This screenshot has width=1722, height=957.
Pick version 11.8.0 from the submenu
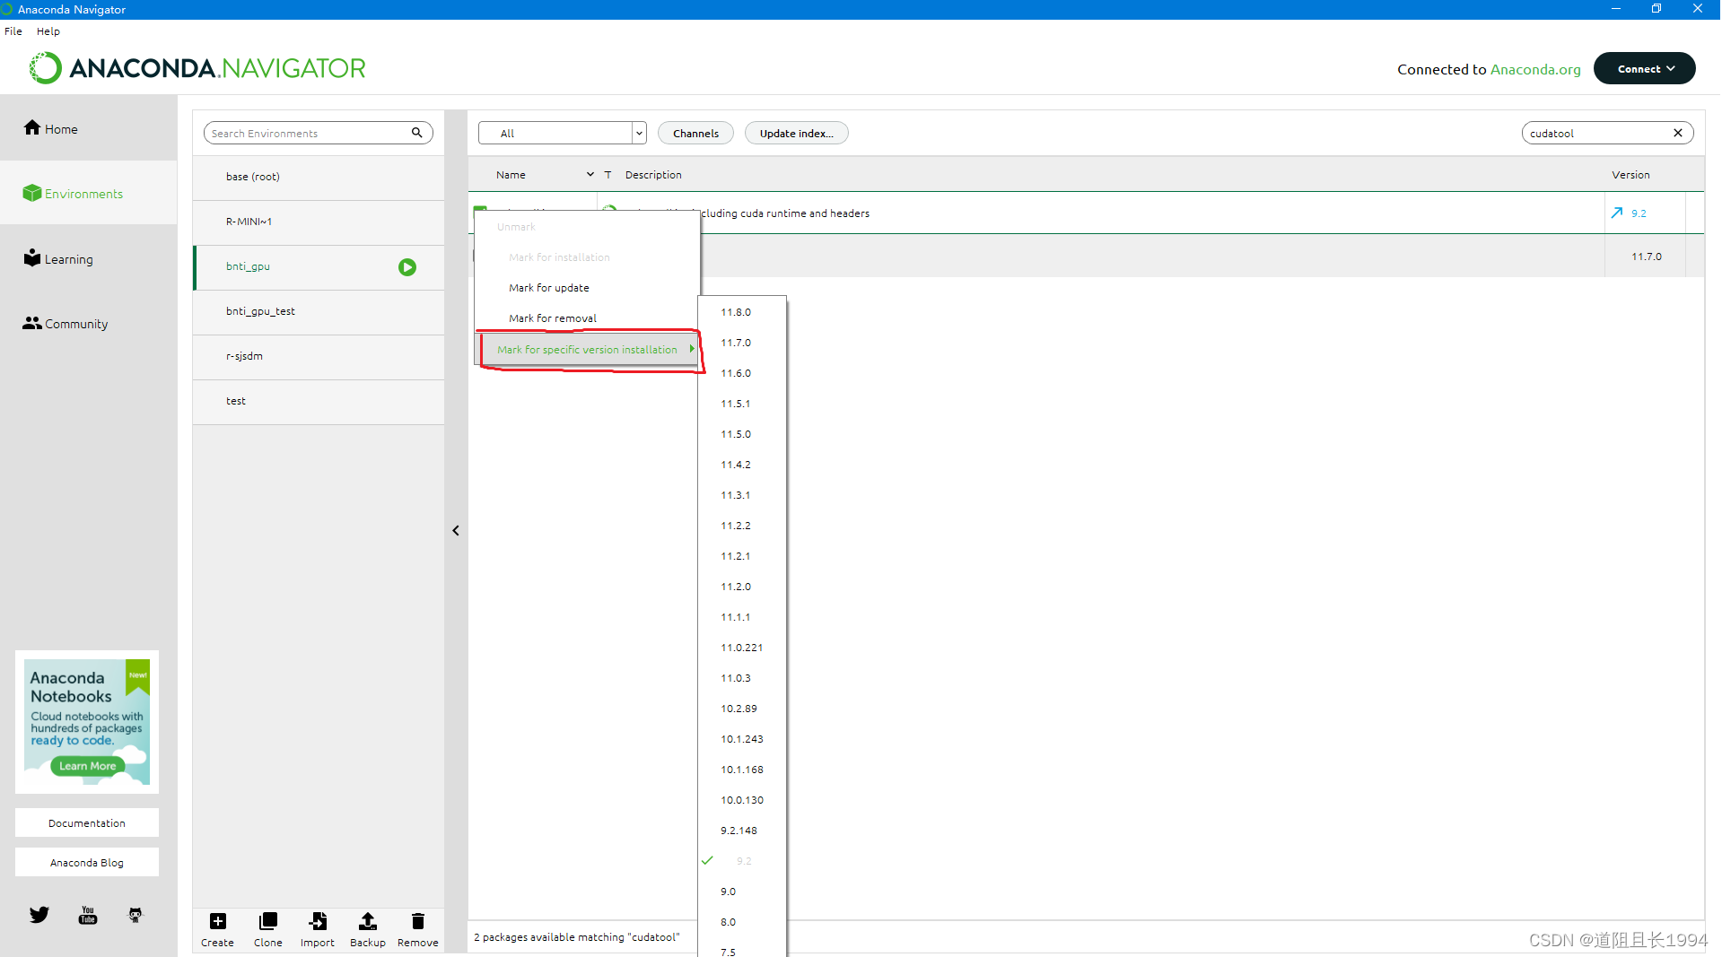tap(742, 311)
